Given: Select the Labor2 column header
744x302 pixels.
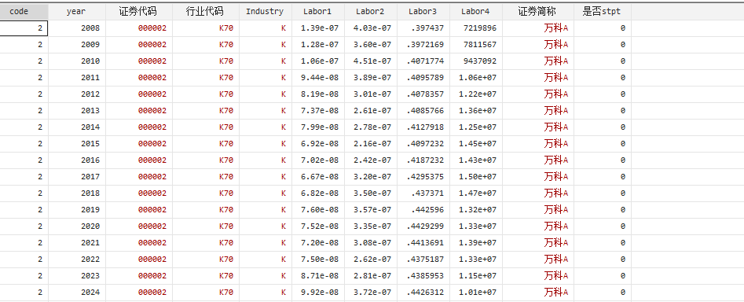Looking at the screenshot, I should coord(371,11).
